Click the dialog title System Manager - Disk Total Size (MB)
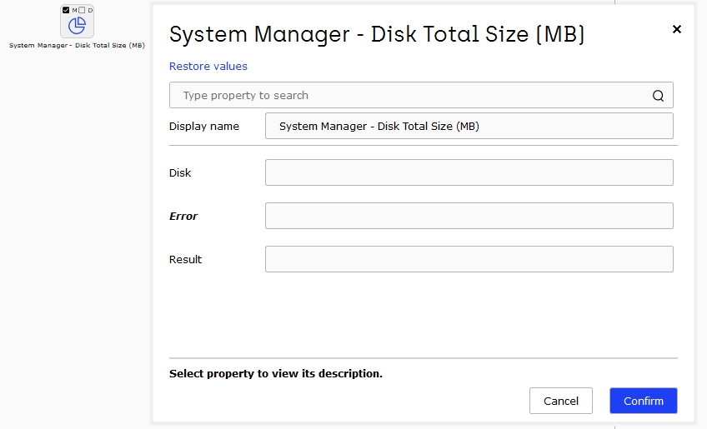The width and height of the screenshot is (707, 429). (377, 34)
